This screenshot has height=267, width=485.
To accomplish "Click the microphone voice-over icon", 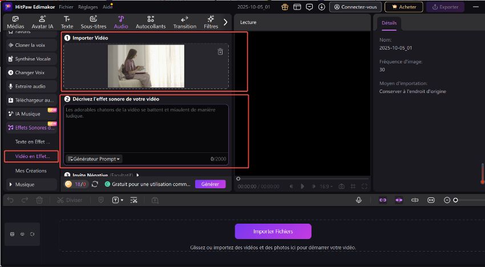I will tap(359, 200).
